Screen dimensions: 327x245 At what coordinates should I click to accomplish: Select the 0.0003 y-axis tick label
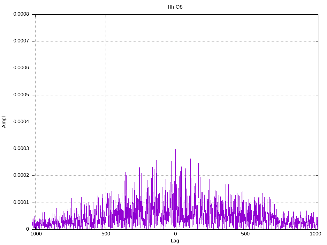[x=21, y=149]
